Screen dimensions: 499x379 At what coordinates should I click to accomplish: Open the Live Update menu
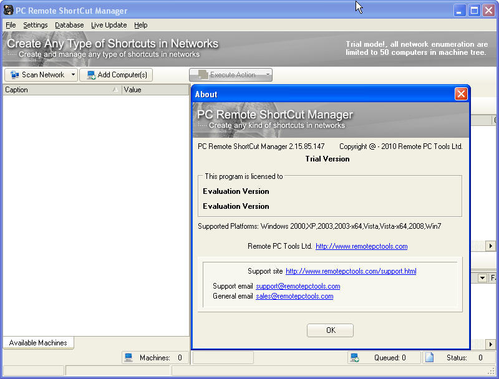pos(109,25)
